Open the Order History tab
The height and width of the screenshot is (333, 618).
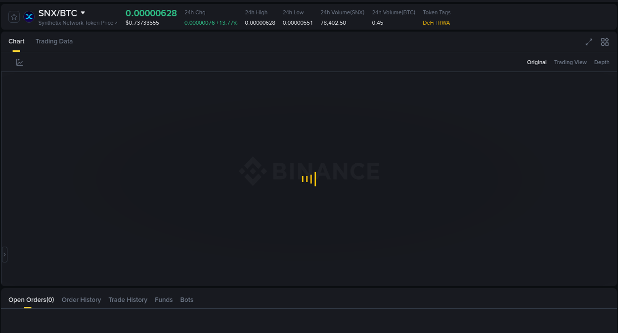81,299
